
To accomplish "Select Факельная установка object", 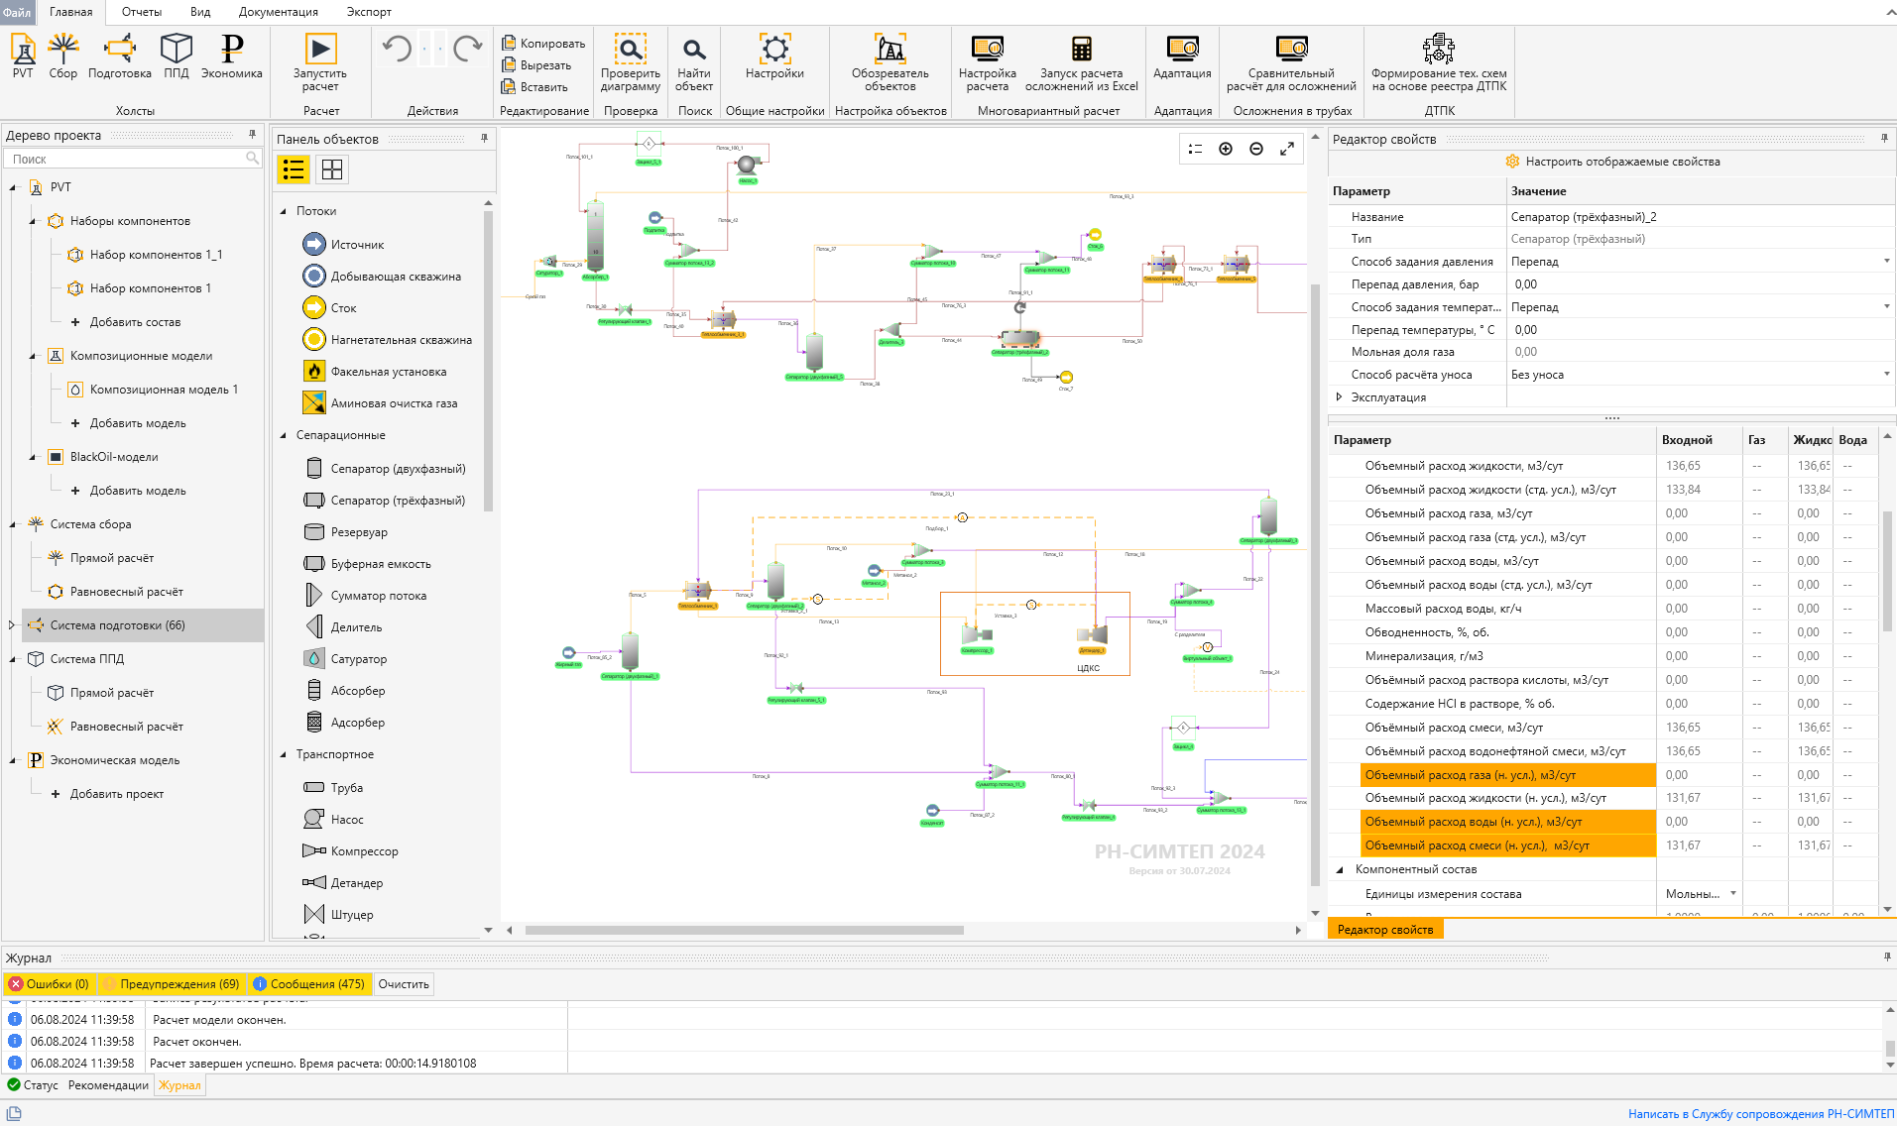I will coord(375,372).
